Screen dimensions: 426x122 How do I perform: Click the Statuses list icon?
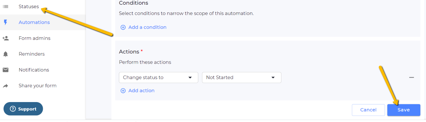[6, 6]
